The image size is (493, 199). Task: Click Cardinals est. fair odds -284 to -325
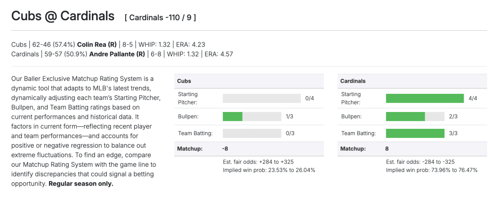pos(420,162)
